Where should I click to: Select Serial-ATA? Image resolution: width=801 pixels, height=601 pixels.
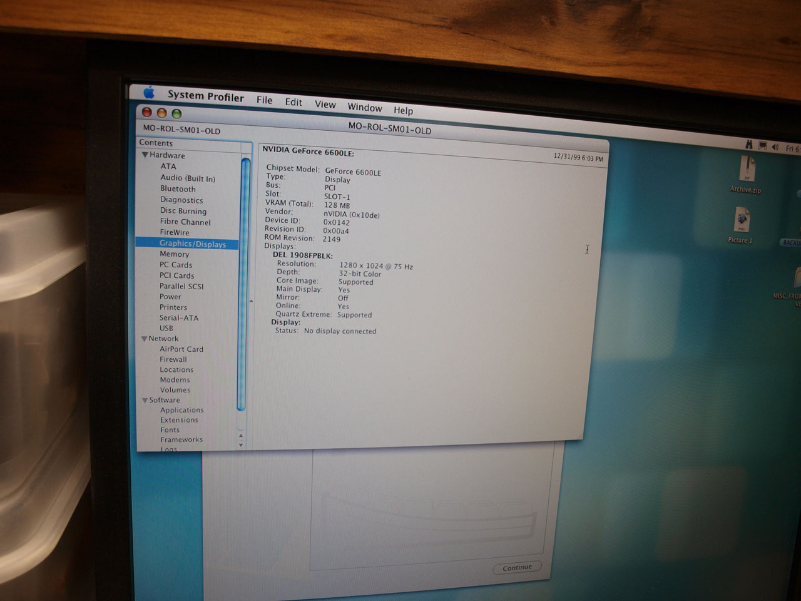tap(179, 318)
